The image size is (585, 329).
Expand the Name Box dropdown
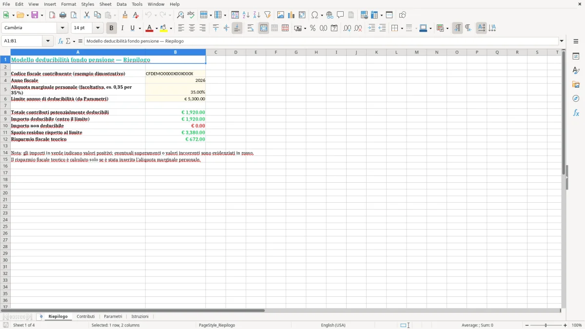coord(48,41)
